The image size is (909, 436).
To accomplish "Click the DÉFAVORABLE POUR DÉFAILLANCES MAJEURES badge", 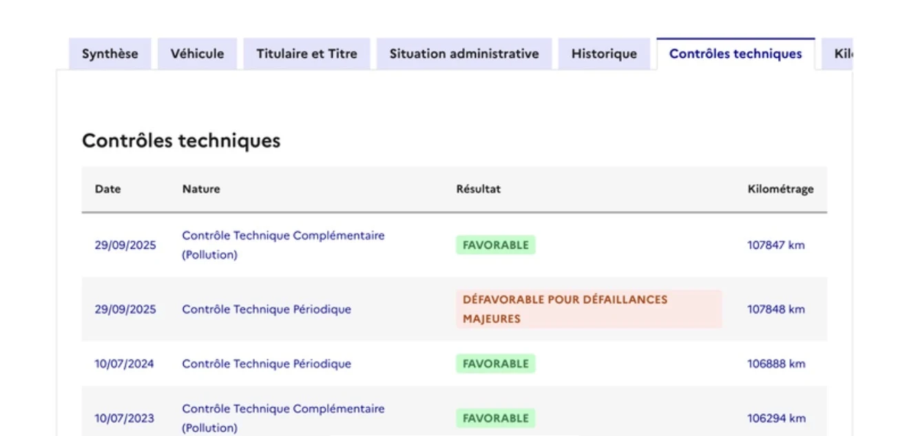I will [588, 309].
